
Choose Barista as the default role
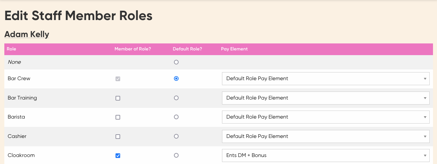pos(176,117)
